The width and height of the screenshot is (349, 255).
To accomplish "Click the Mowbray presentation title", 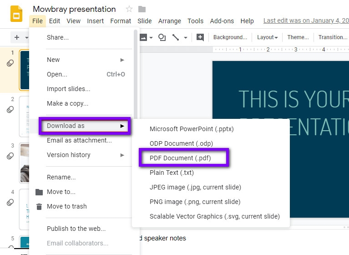I will point(74,9).
